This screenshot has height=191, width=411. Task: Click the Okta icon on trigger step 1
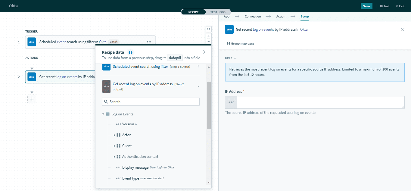pos(32,42)
